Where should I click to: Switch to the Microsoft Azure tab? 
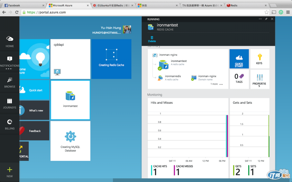[x=69, y=5]
